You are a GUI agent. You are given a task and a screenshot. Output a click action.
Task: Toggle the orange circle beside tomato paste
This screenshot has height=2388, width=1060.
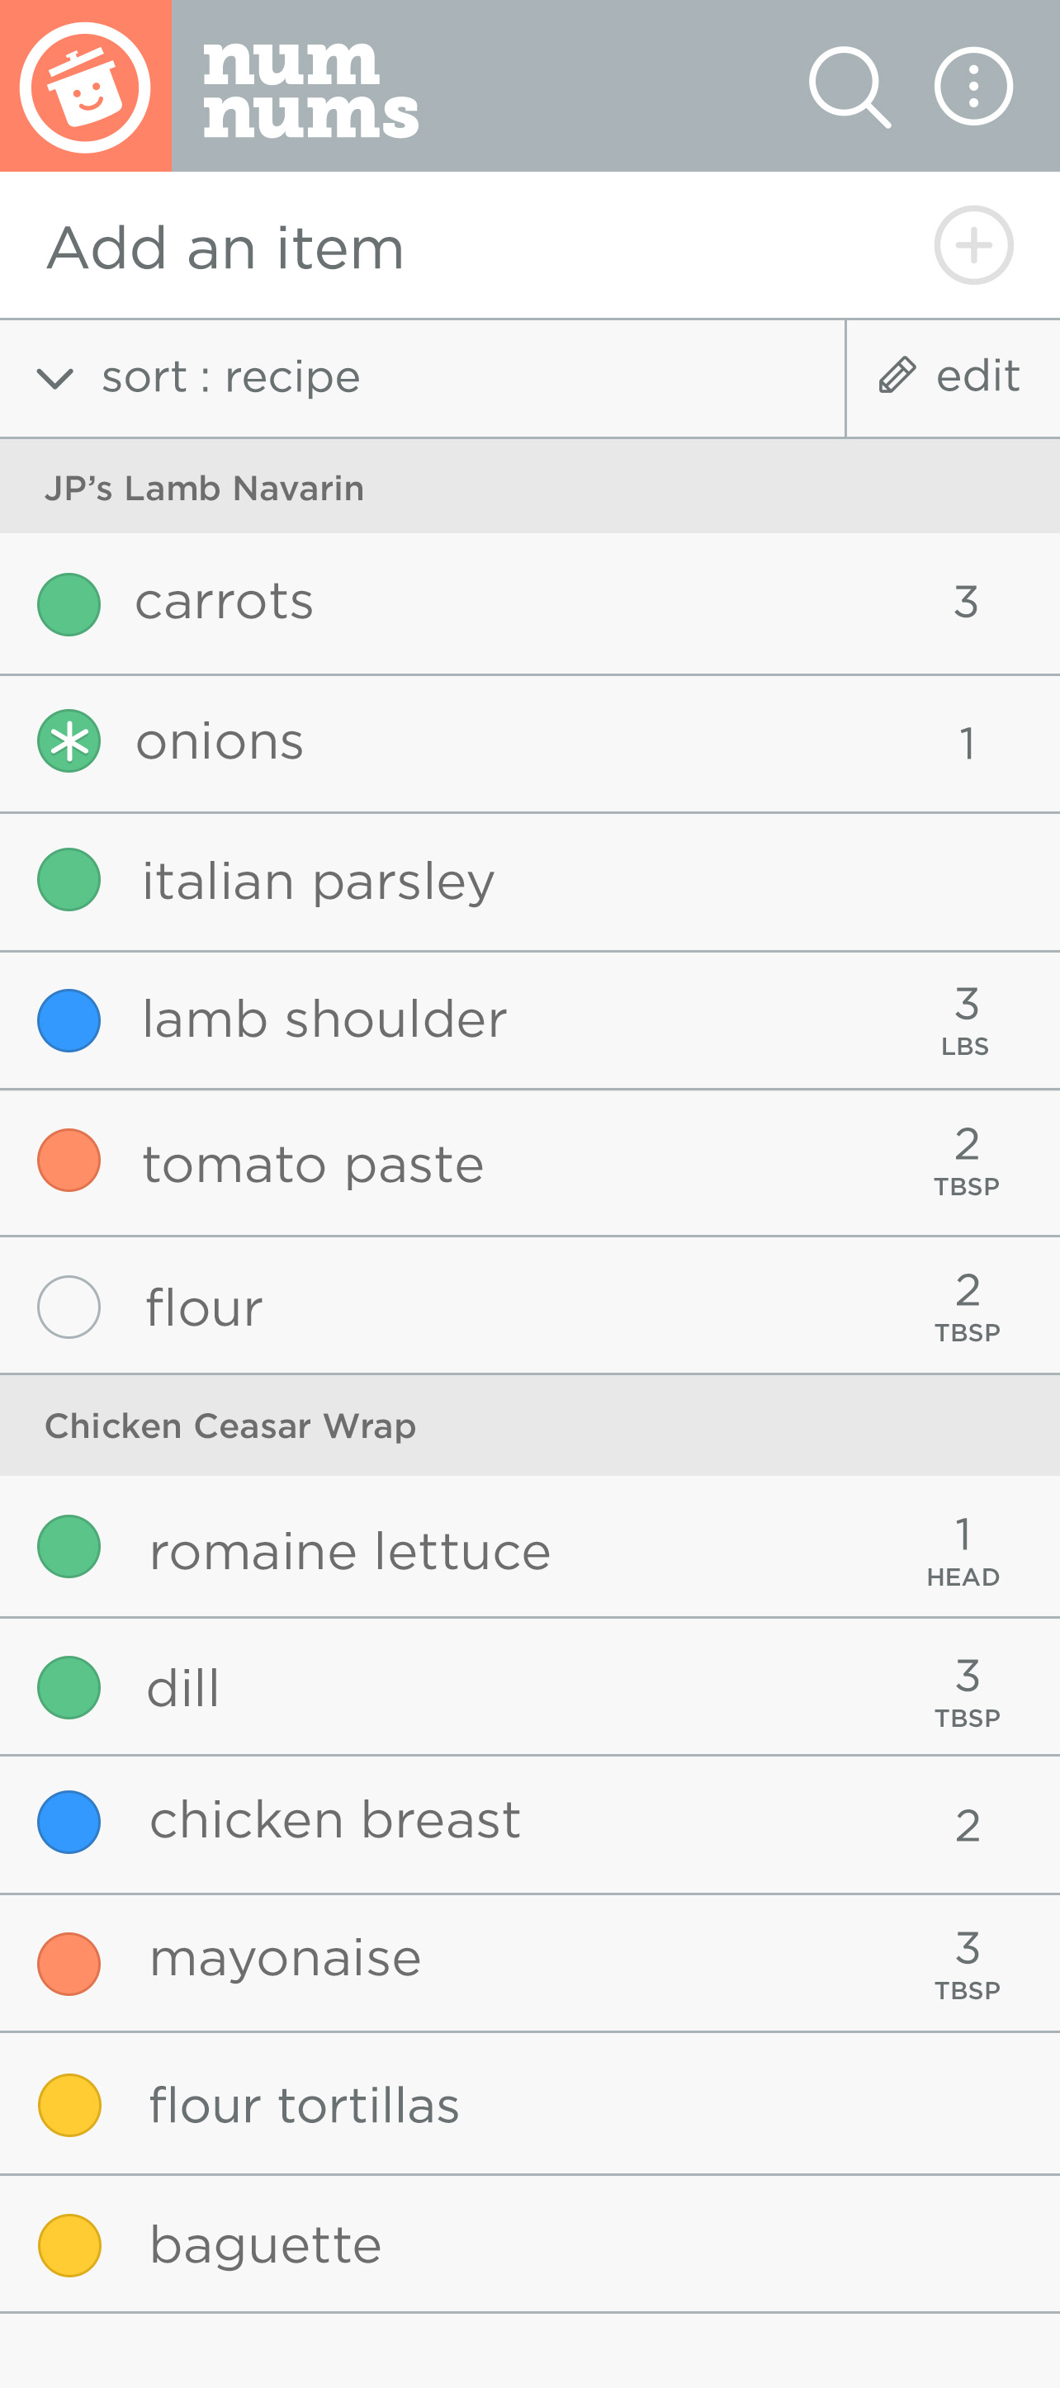coord(69,1160)
